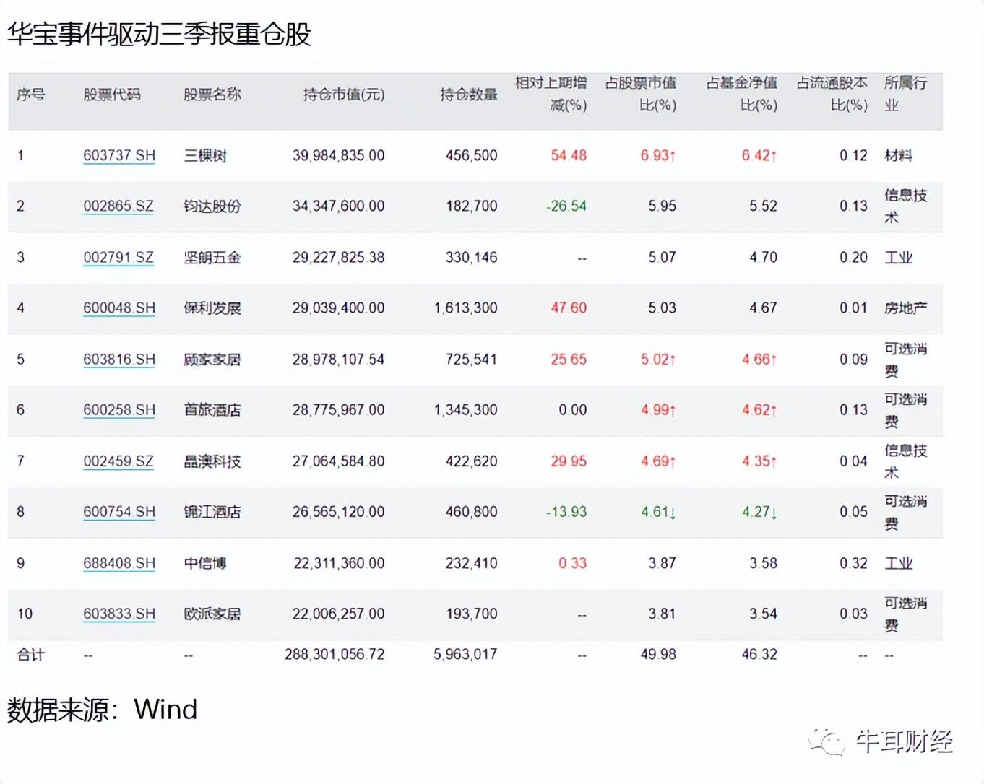Open stock code link 002865.SZ
This screenshot has height=784, width=984.
pos(118,206)
